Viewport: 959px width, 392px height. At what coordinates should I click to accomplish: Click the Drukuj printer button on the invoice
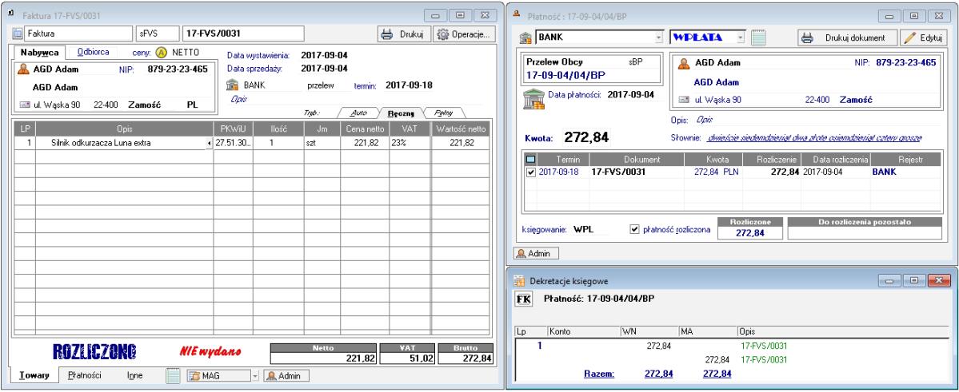(x=403, y=34)
